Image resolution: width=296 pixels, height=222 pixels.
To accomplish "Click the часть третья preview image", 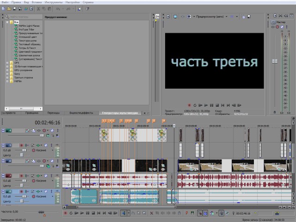I will pos(213,61).
